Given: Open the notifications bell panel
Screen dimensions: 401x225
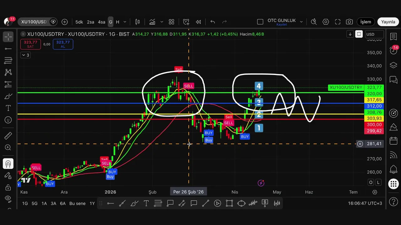Looking at the screenshot, I should 393,170.
